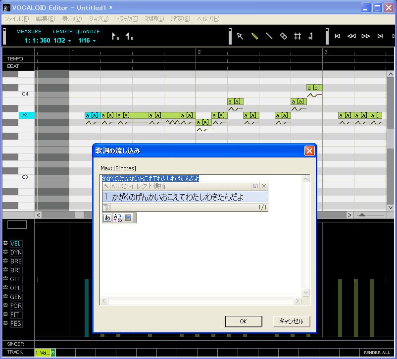
Task: Click the piano roll scroll-right arrow
Action: 349,215
